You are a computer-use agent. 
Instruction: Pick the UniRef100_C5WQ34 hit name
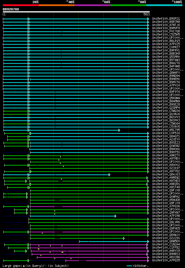click(x=166, y=111)
